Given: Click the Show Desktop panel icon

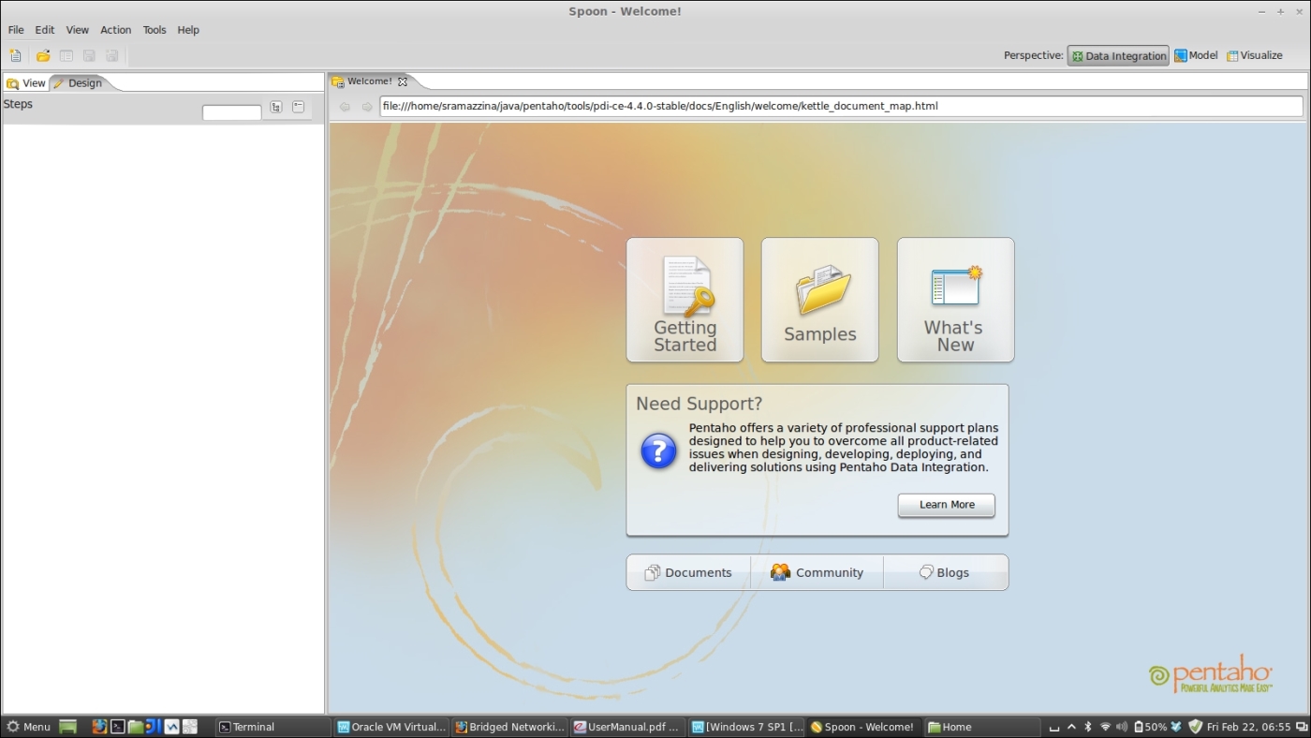Looking at the screenshot, I should [x=67, y=727].
